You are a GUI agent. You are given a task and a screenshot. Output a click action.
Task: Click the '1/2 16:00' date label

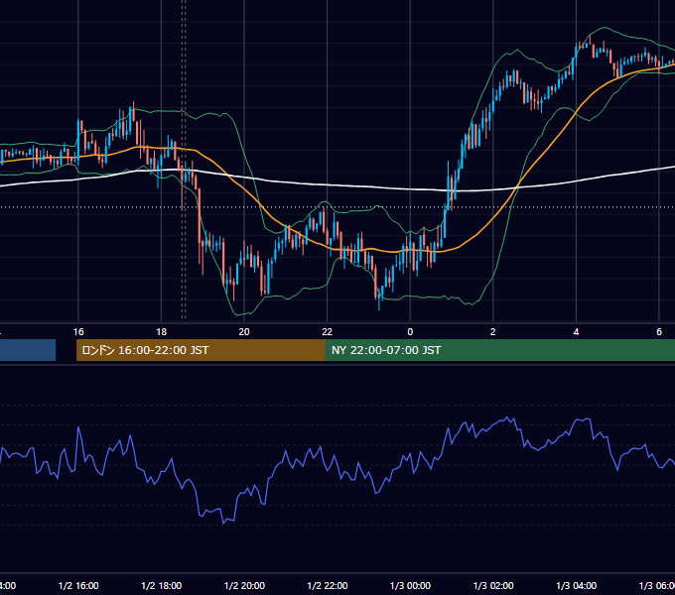point(78,586)
